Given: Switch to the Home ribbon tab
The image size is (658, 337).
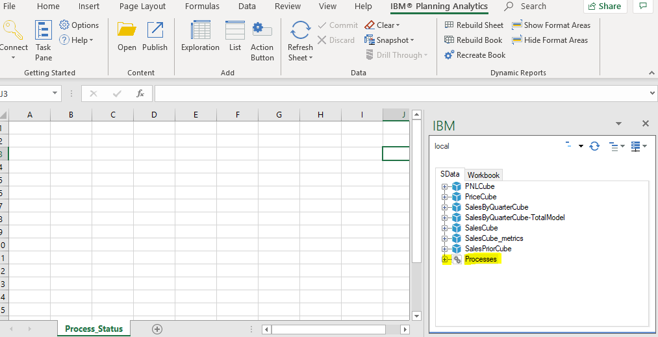Looking at the screenshot, I should [x=48, y=6].
